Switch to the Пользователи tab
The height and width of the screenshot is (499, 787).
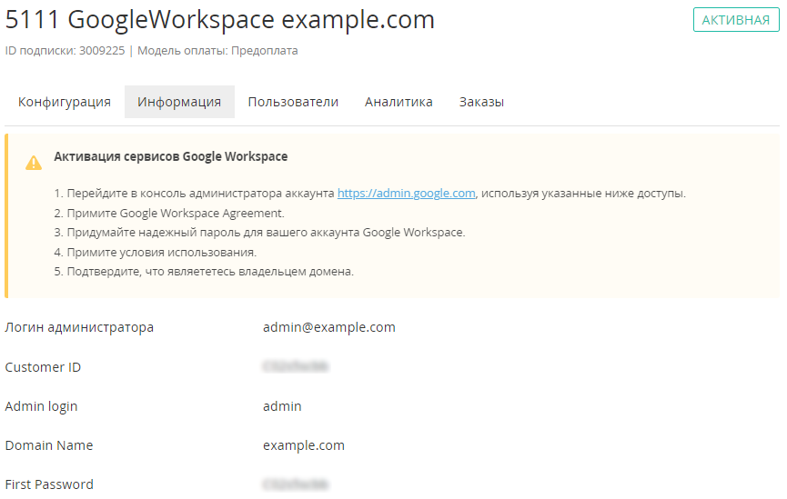[x=293, y=102]
